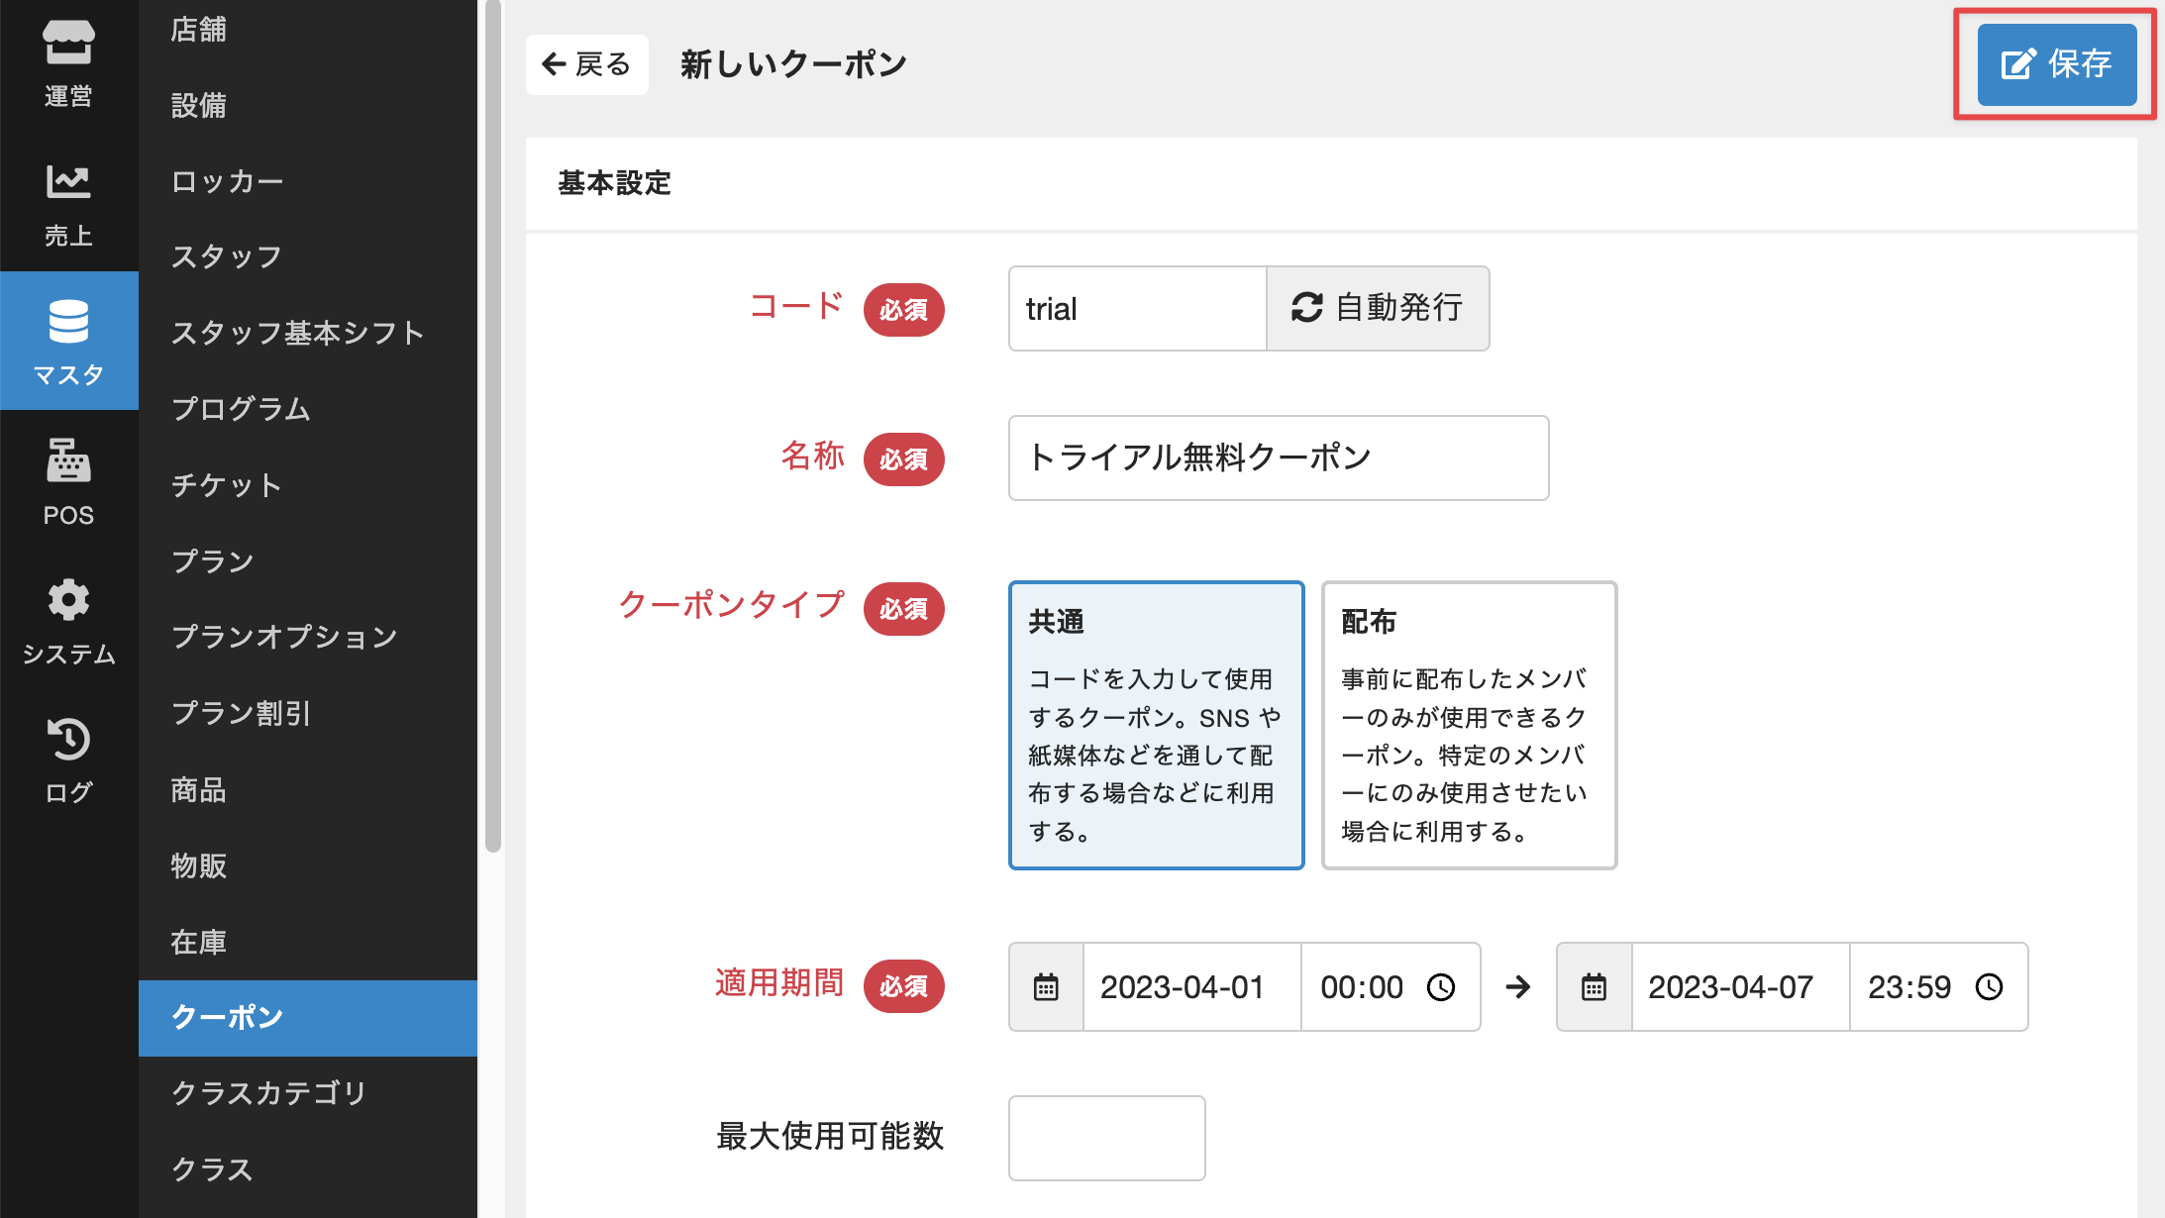Open the ログ history icon
The width and height of the screenshot is (2165, 1218).
(68, 740)
